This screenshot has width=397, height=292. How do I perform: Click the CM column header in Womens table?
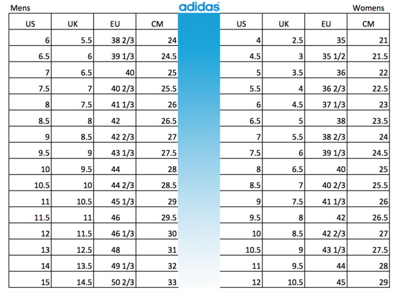tap(368, 24)
